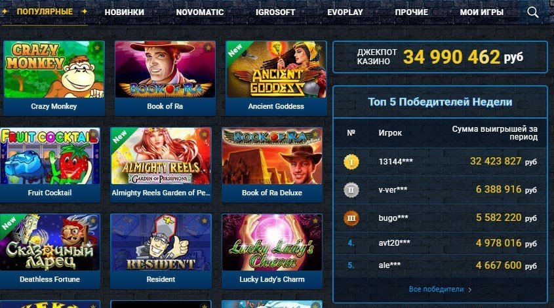The image size is (554, 308).
Task: Click the silver second-place medal icon
Action: 351,190
